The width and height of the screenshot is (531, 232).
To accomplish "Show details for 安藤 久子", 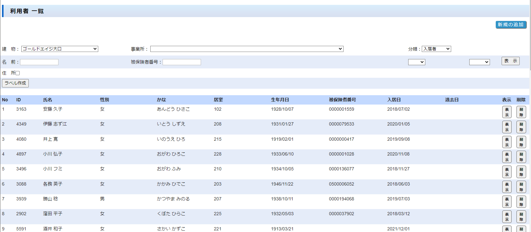I will click(506, 112).
